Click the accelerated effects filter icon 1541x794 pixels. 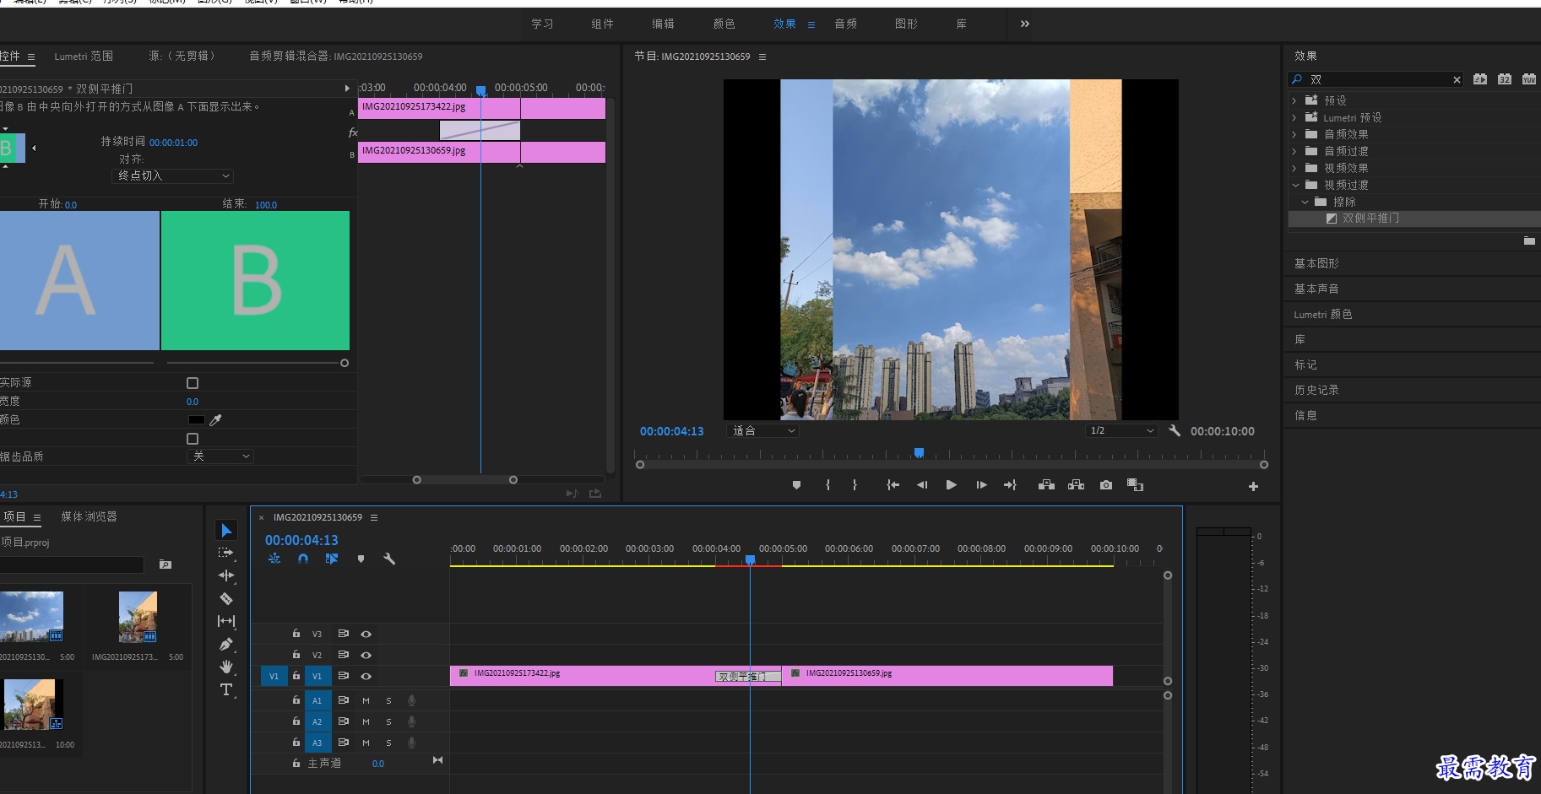pyautogui.click(x=1480, y=78)
